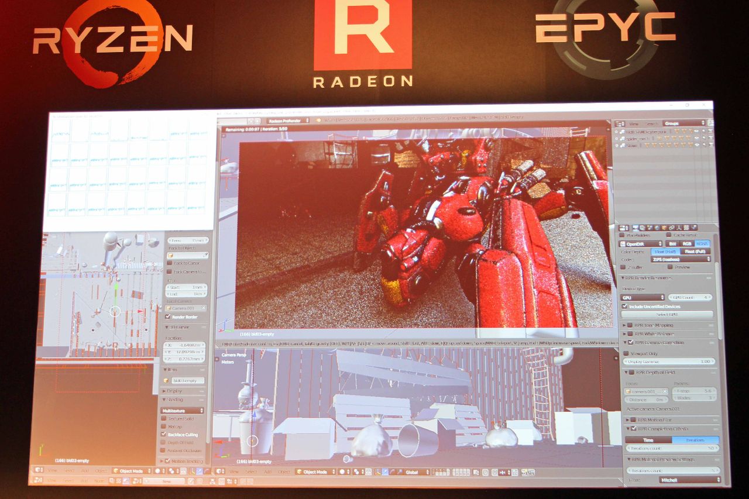Clear the Camera.001 local camera field
The width and height of the screenshot is (749, 499).
click(204, 308)
